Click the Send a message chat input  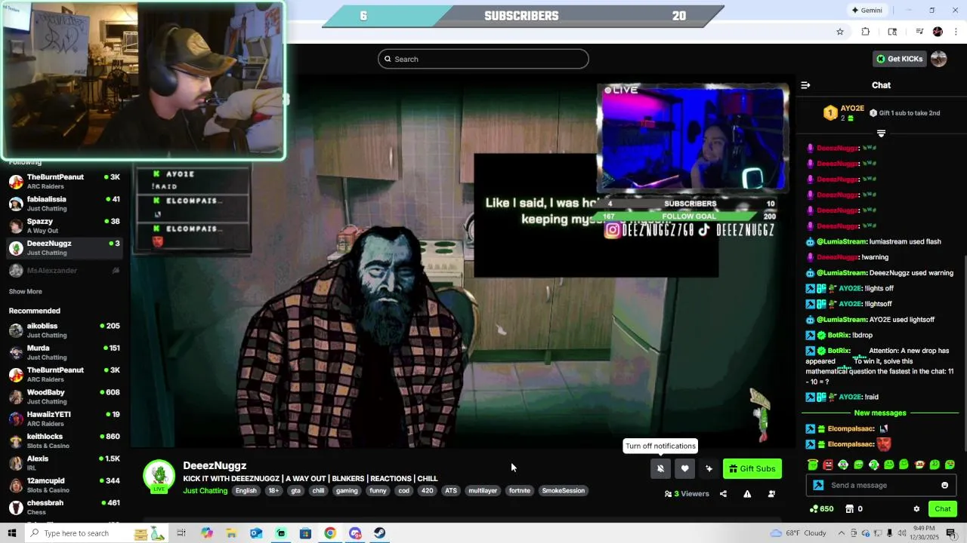tap(882, 485)
